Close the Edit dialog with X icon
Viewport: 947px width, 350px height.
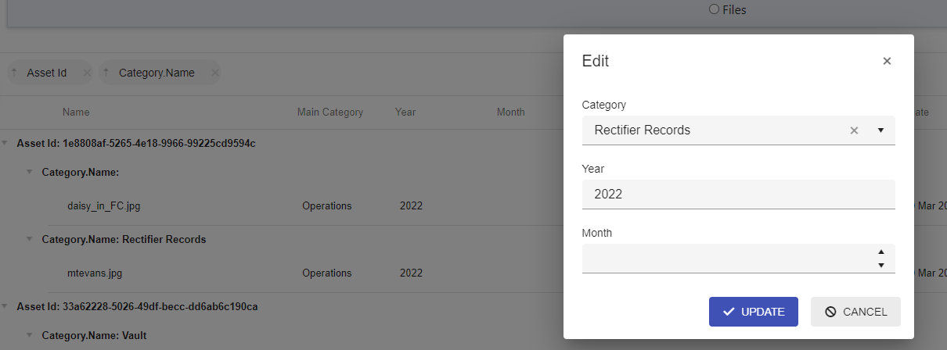click(x=887, y=61)
